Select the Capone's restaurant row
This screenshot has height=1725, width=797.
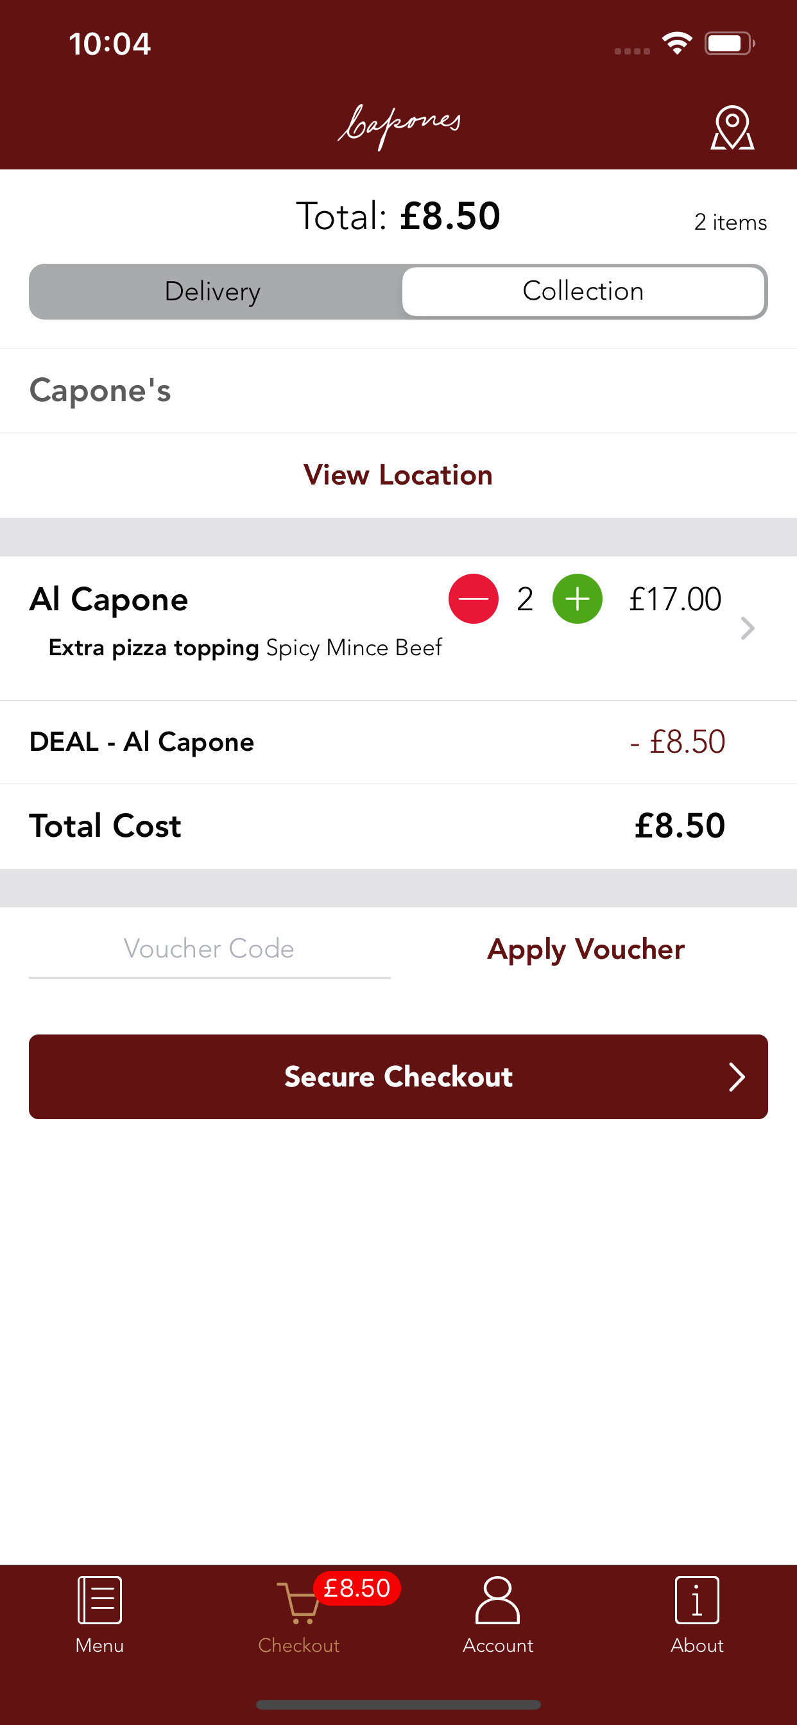398,390
